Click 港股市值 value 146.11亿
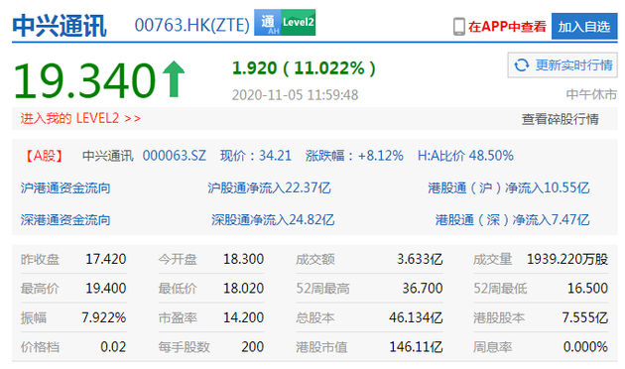This screenshot has width=625, height=369. (x=416, y=347)
